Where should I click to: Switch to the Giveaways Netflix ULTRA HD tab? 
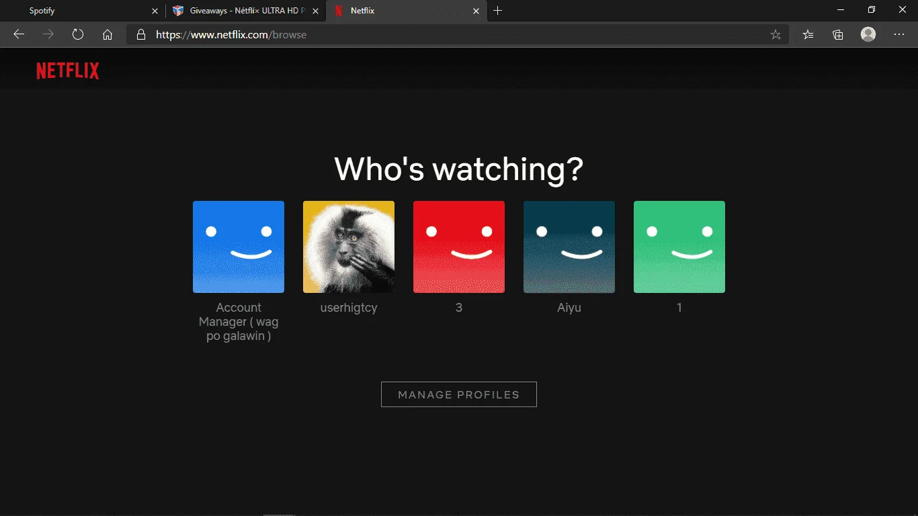245,11
